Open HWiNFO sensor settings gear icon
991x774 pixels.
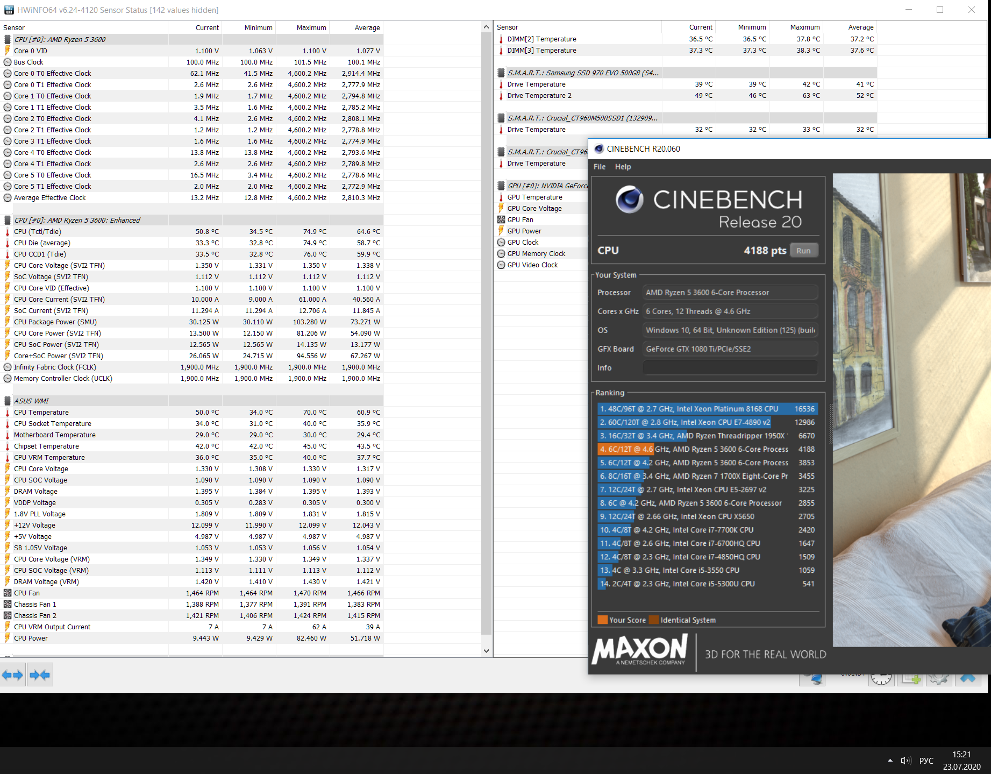pyautogui.click(x=939, y=679)
